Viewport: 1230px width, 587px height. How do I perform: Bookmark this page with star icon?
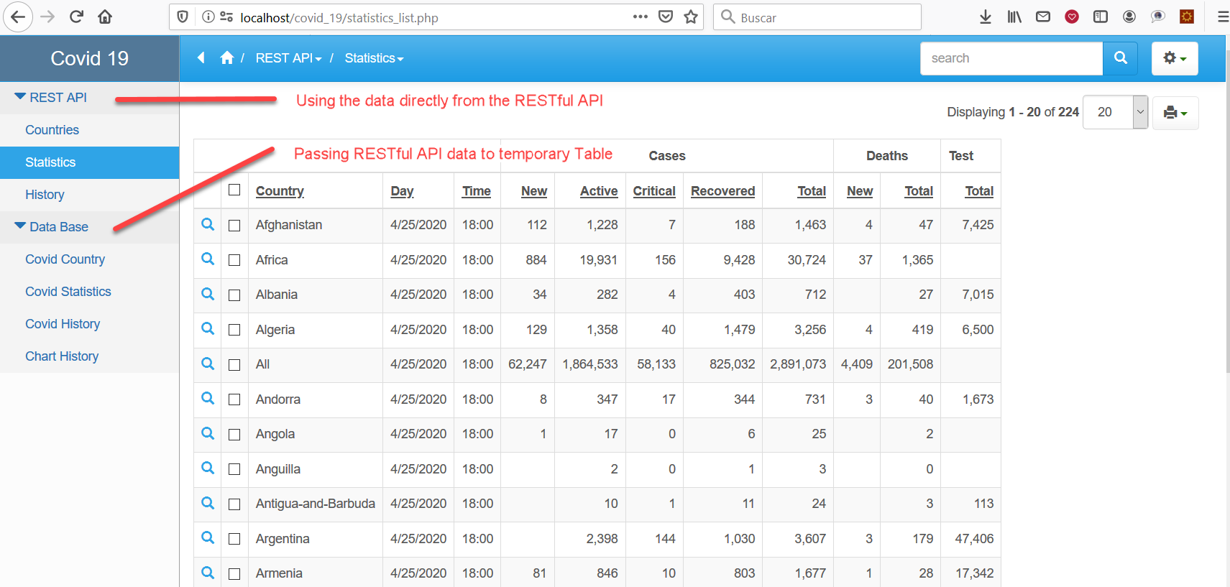click(691, 17)
